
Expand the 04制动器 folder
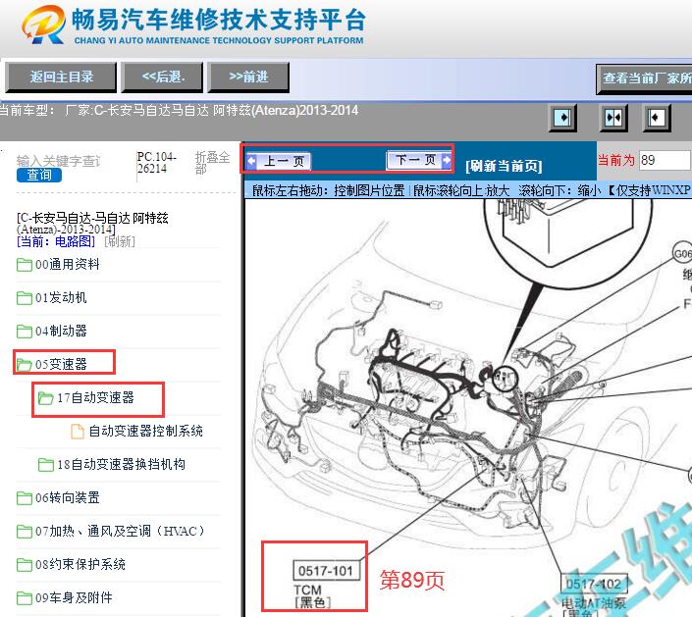61,331
